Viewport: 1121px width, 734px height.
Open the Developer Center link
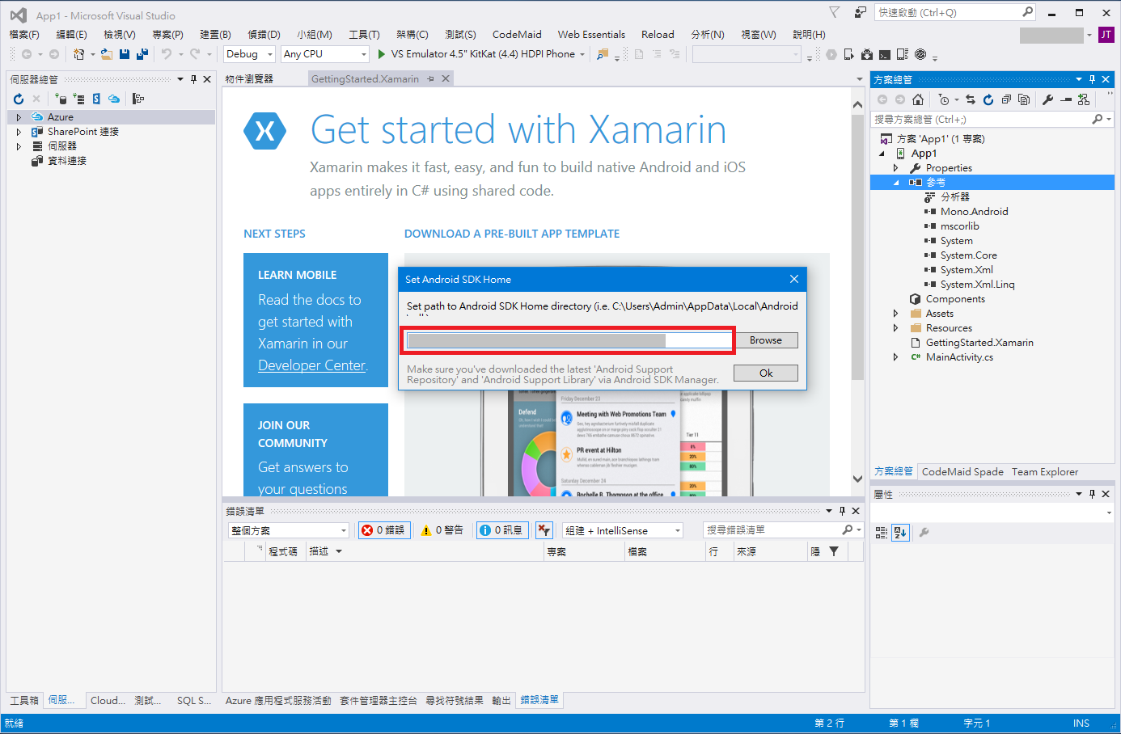312,365
